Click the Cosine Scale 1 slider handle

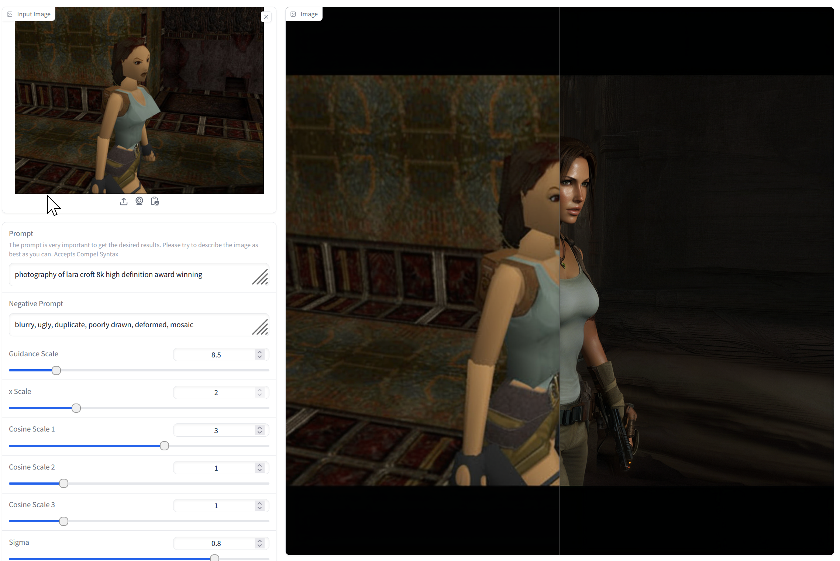point(165,446)
